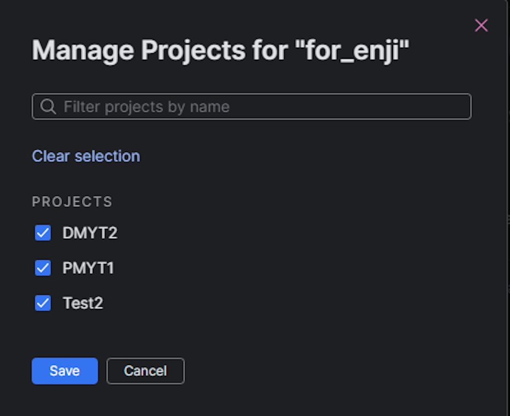Image resolution: width=510 pixels, height=416 pixels.
Task: Uncheck the PMYT1 project checkbox
Action: [x=43, y=268]
